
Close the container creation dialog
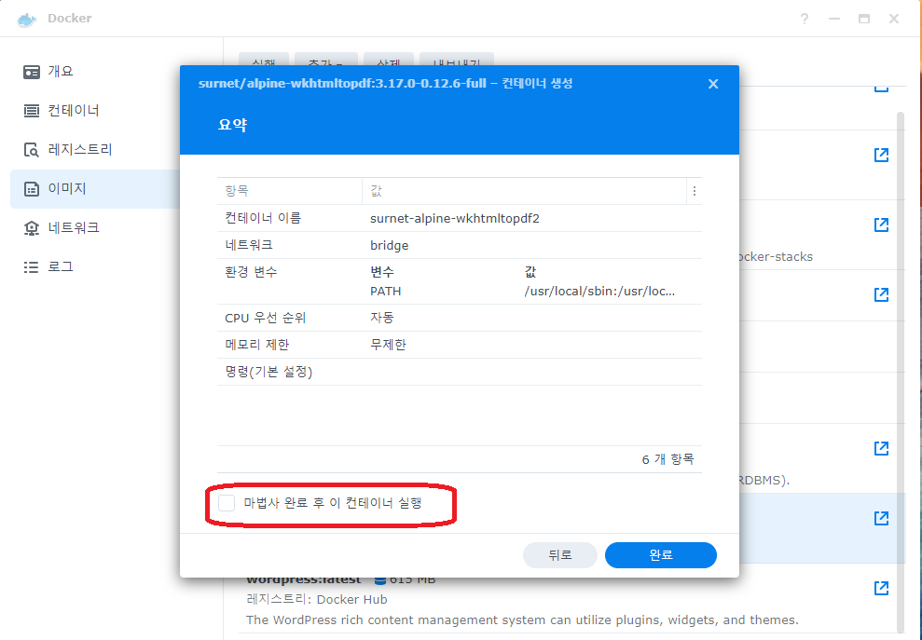coord(713,84)
